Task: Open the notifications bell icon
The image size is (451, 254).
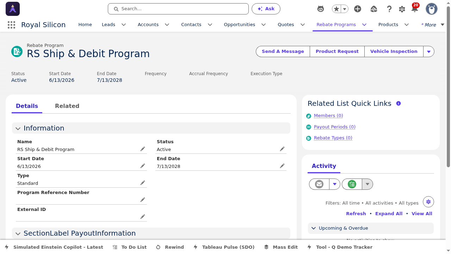Action: coord(415,9)
